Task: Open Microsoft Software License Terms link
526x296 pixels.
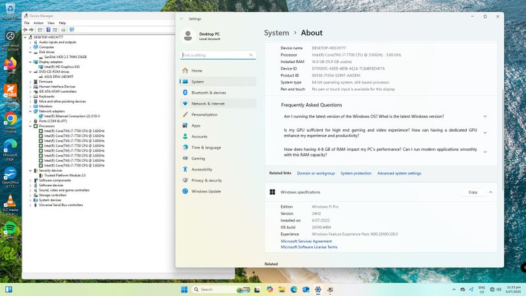Action: coord(309,247)
